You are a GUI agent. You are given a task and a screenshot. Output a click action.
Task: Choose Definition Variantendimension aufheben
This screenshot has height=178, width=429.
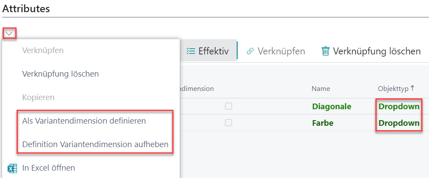[95, 144]
